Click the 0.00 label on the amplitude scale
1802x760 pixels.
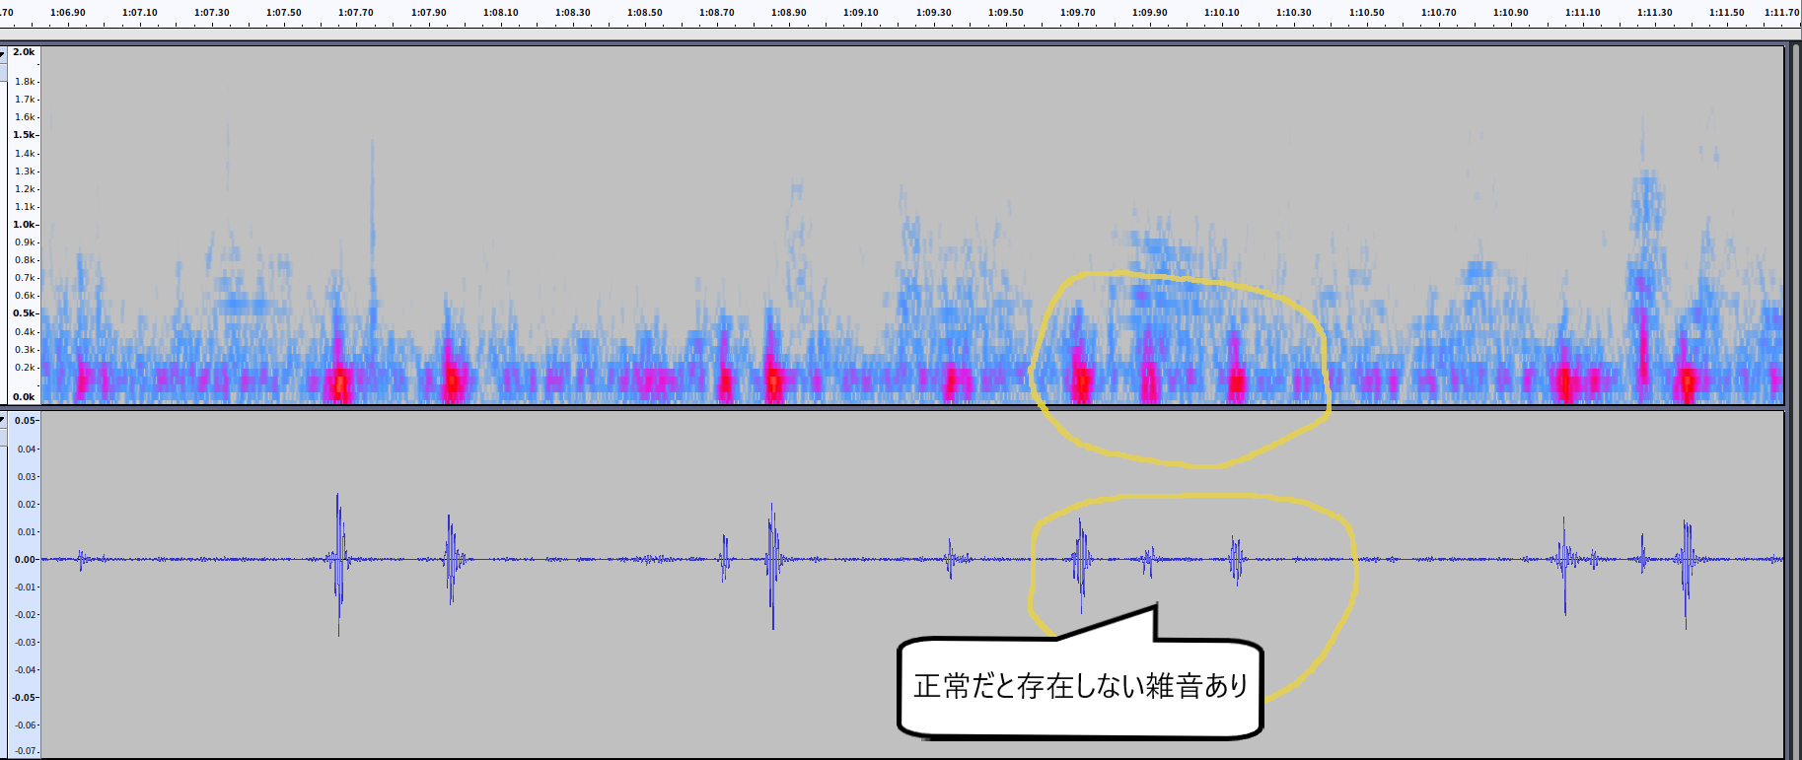(x=25, y=560)
